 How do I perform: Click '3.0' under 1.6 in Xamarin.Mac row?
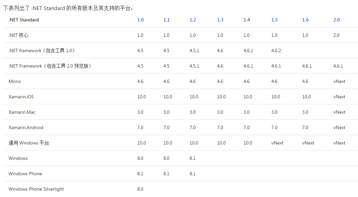(305, 112)
